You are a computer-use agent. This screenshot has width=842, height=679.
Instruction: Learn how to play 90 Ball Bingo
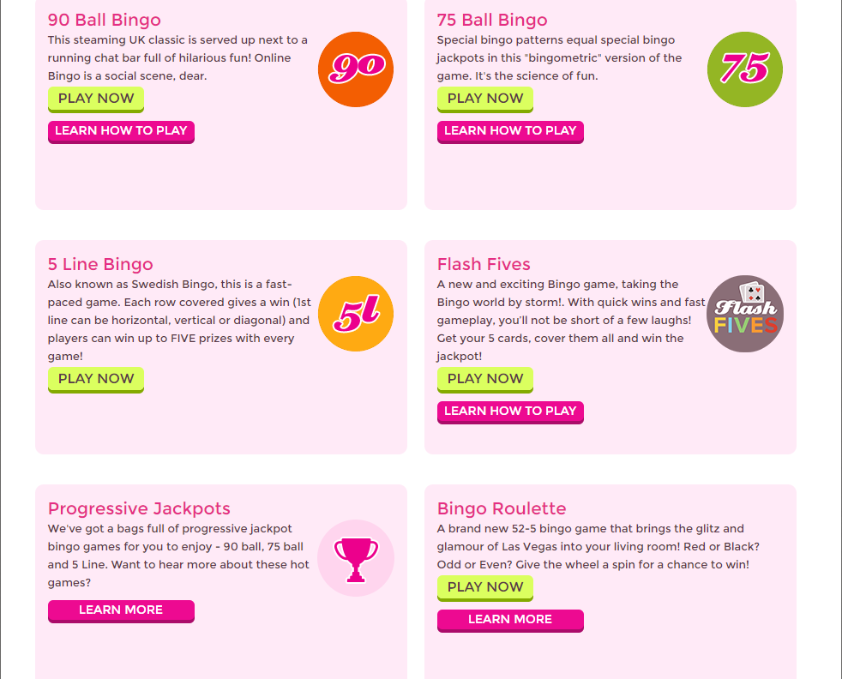120,132
